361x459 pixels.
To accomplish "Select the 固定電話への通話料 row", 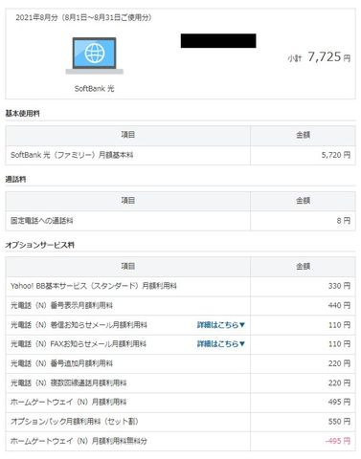I will point(180,221).
